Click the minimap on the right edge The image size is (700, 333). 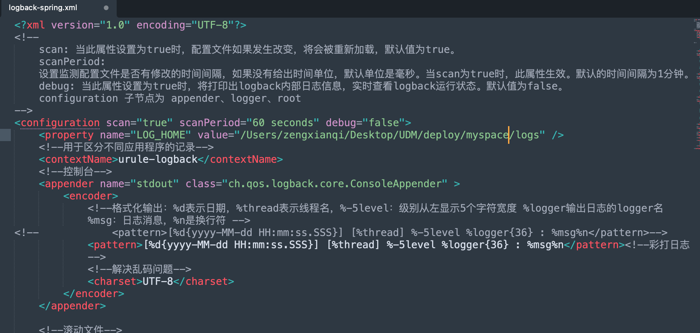click(x=697, y=85)
